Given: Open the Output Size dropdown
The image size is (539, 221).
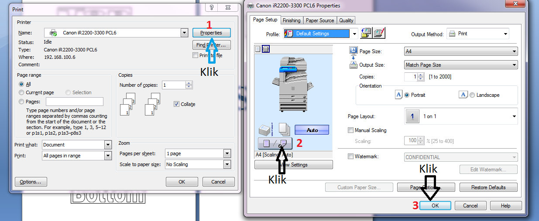Looking at the screenshot, I should pos(514,65).
